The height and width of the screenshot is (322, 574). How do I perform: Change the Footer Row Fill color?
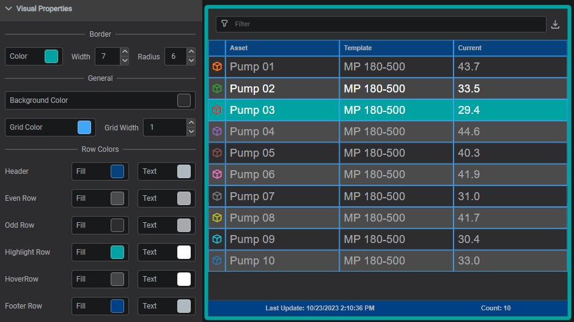coord(117,306)
